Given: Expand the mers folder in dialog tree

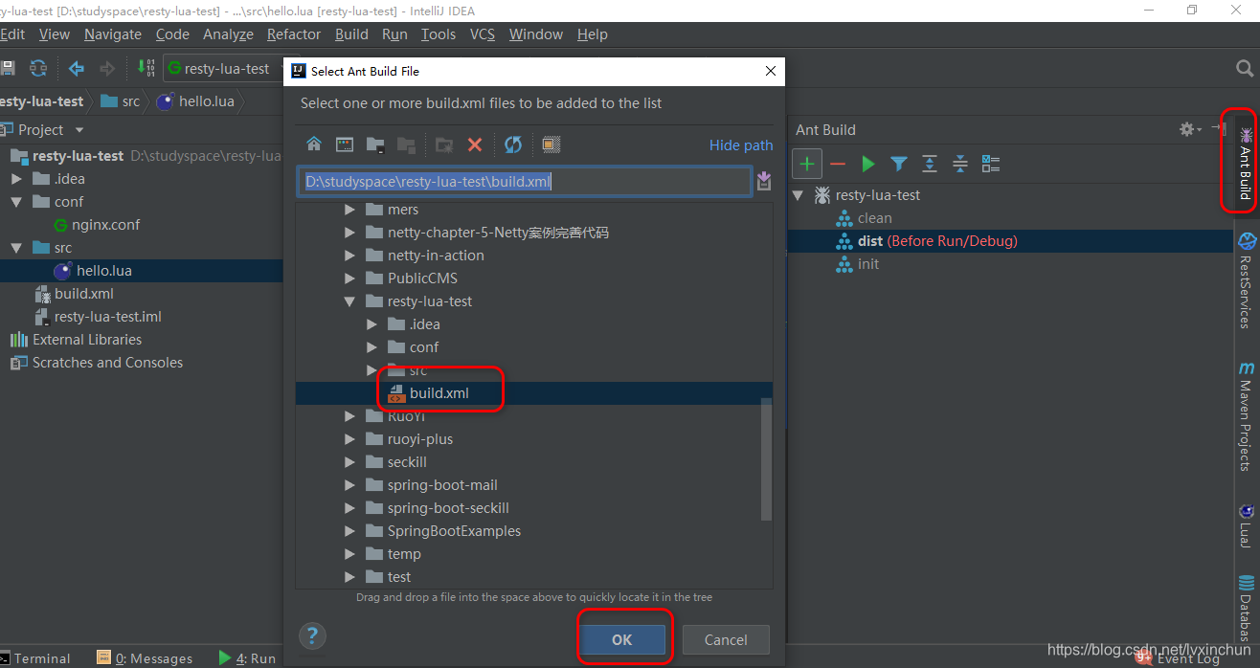Looking at the screenshot, I should point(349,210).
